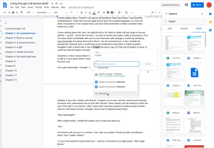Click the Explore search field
214x148 pixels.
point(184,21)
